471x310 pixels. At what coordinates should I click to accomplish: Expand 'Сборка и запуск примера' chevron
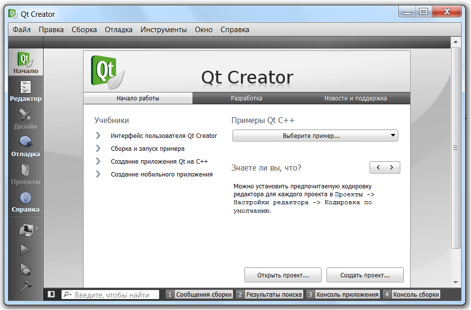[x=98, y=148]
